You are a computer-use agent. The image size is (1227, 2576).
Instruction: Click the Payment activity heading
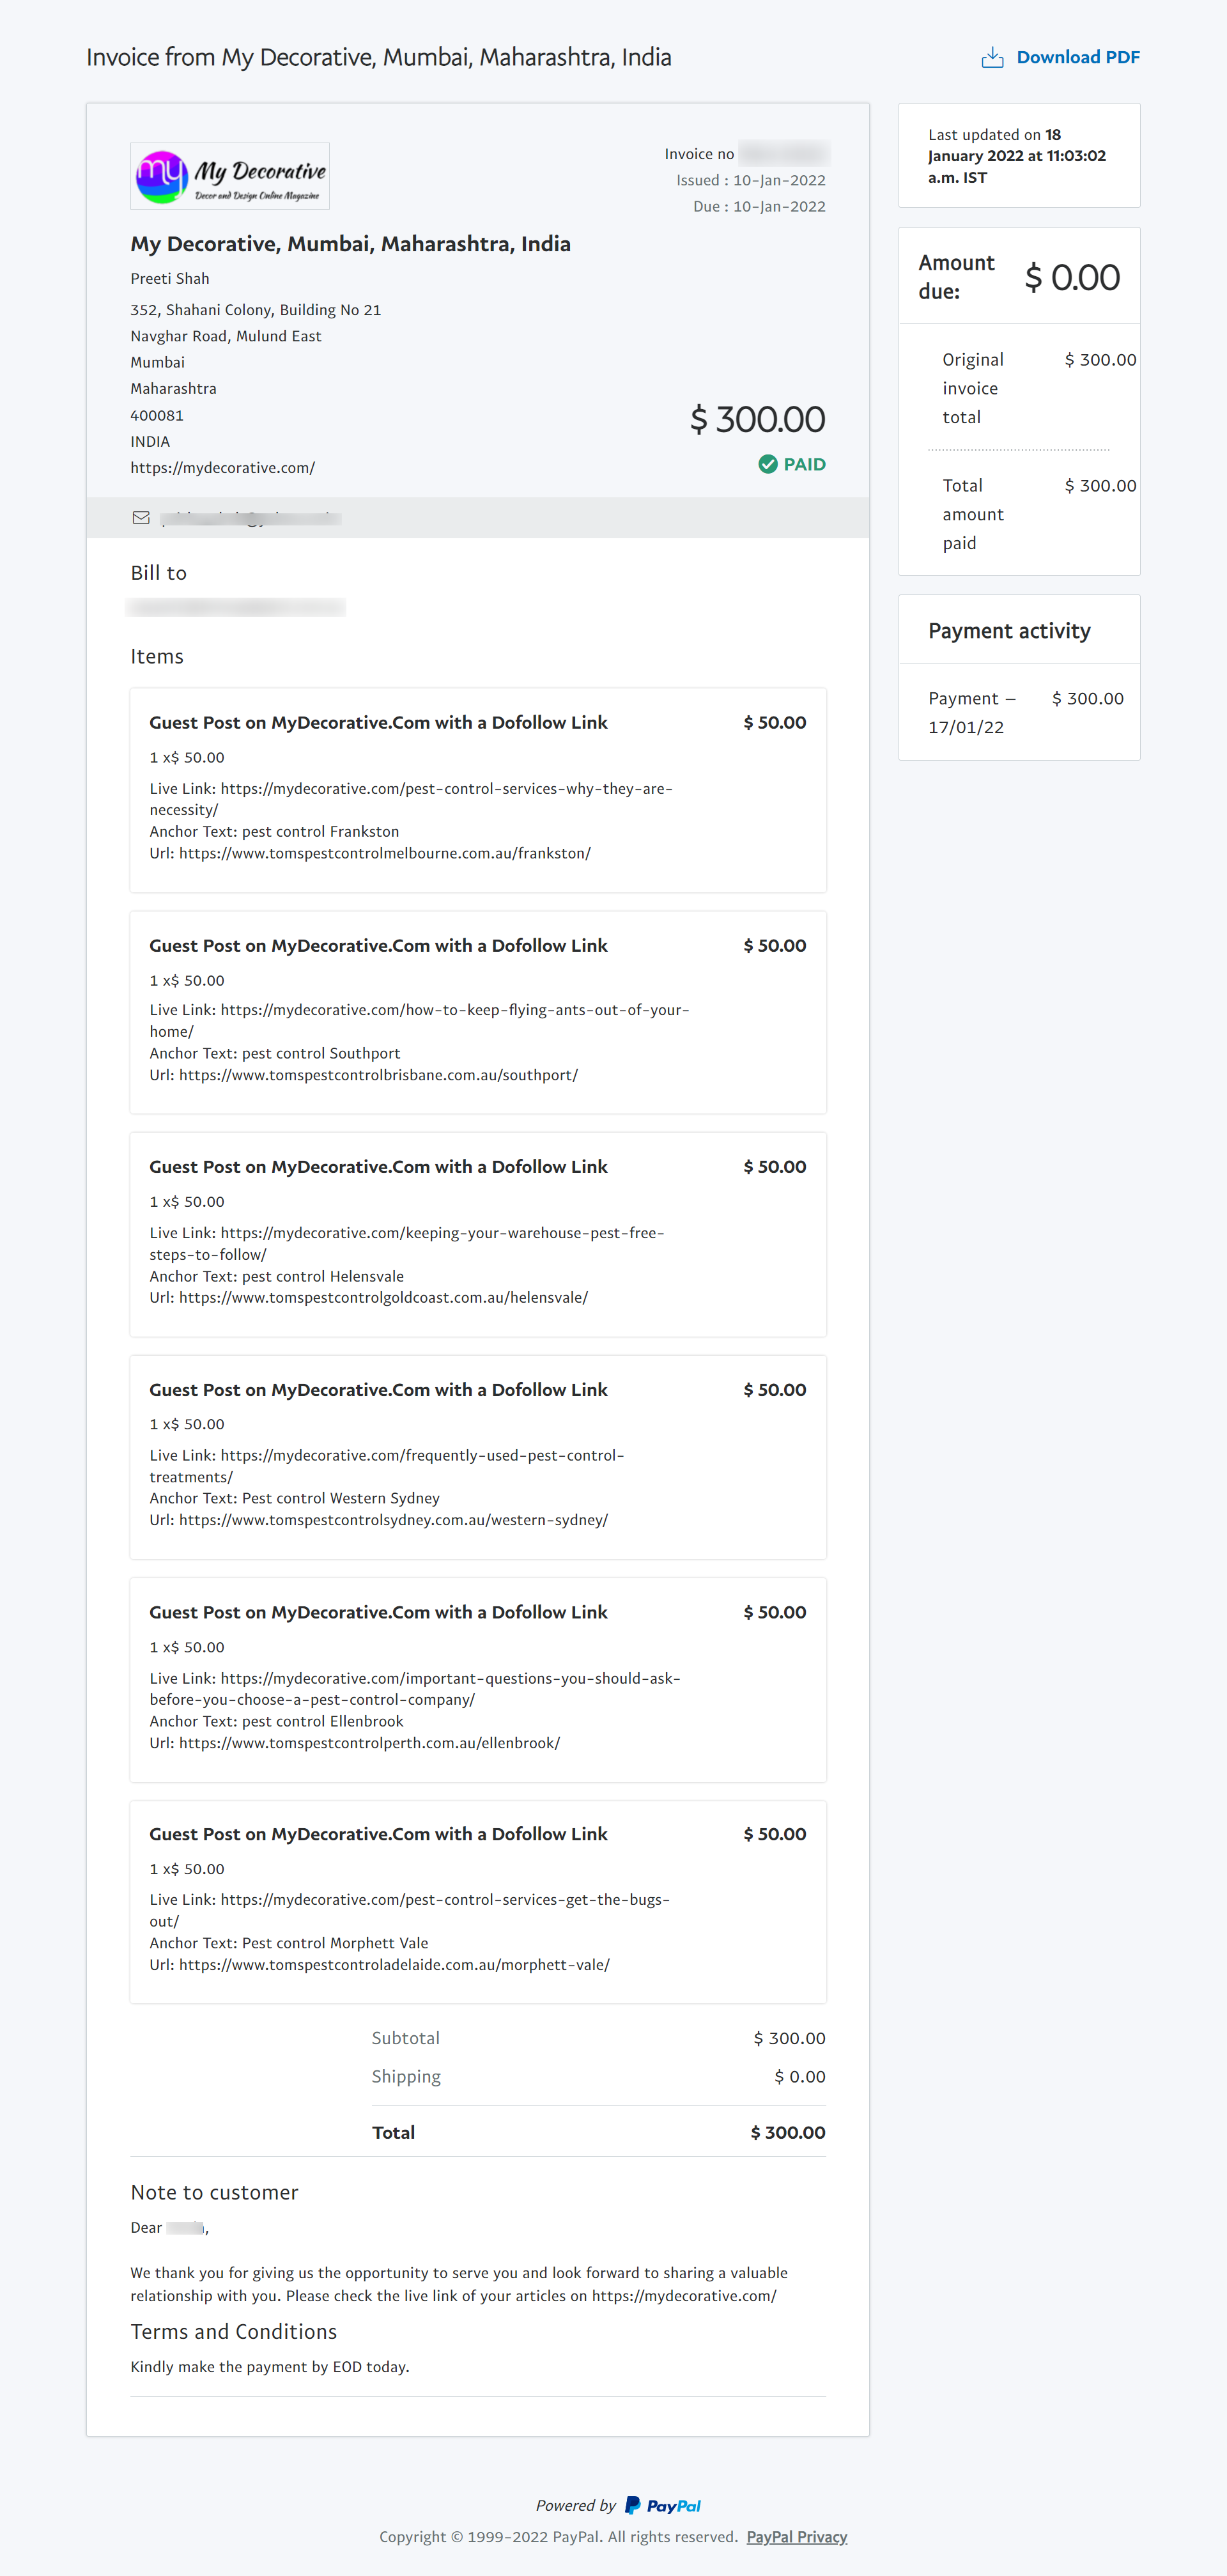click(1009, 631)
